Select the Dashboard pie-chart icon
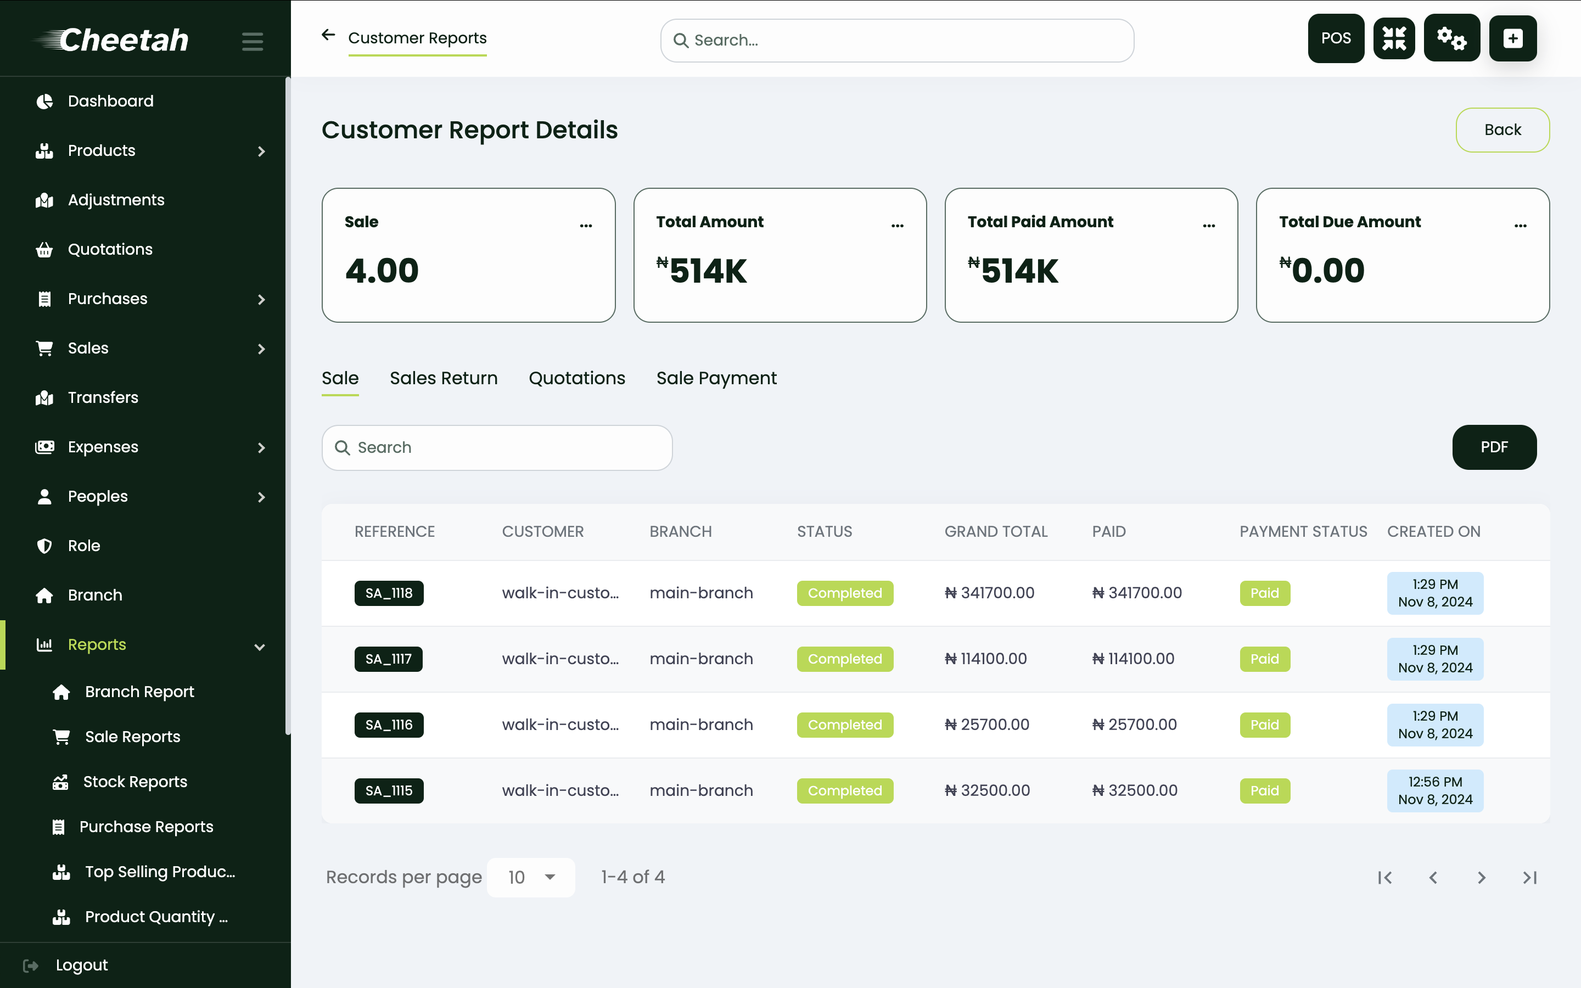1581x988 pixels. [44, 100]
